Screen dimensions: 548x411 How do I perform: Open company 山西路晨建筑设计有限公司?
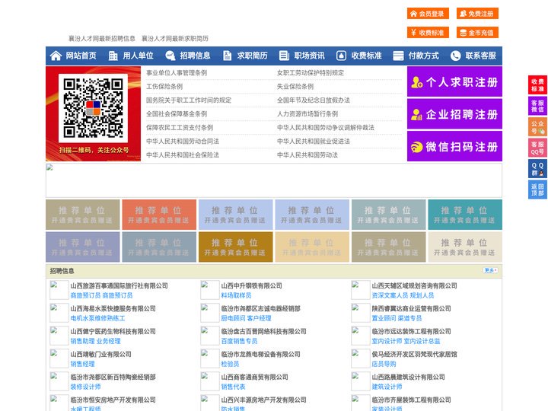[x=408, y=377]
